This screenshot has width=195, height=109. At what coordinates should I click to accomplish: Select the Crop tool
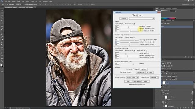click(x=2, y=21)
